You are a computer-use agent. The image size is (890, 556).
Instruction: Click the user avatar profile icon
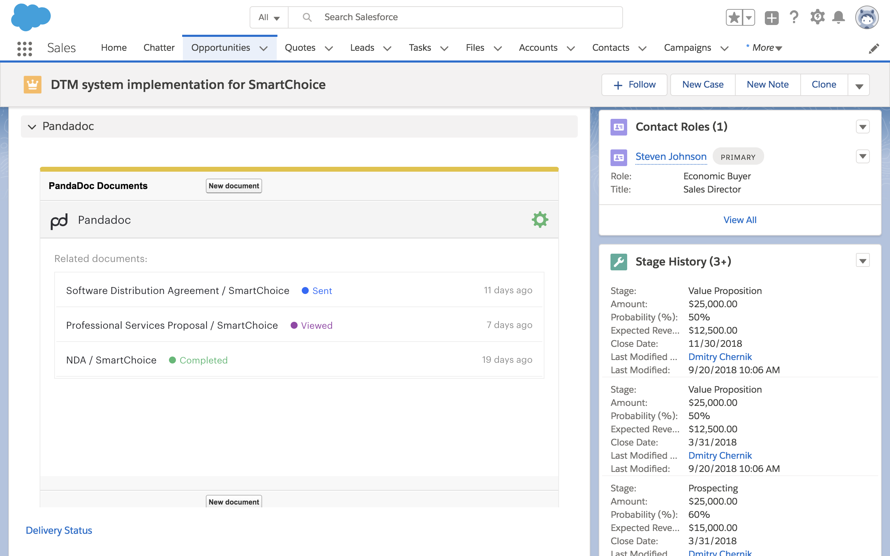point(867,17)
